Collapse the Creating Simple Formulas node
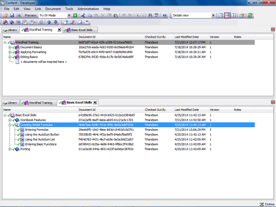 (10, 125)
